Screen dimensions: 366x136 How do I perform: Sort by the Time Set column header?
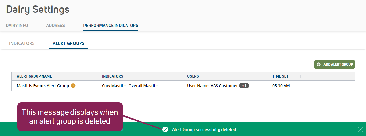(280, 76)
